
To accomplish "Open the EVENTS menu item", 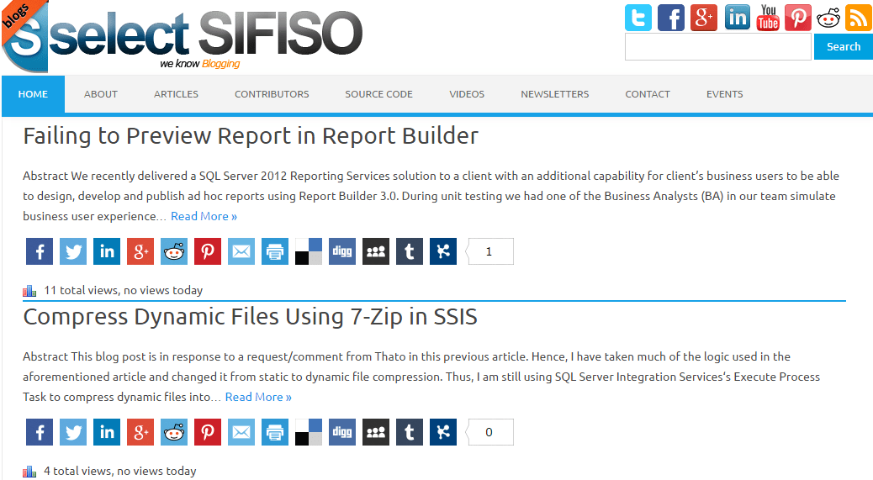I will point(724,94).
